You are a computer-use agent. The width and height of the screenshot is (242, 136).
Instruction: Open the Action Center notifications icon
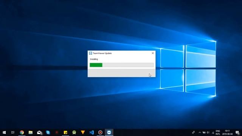click(237, 133)
